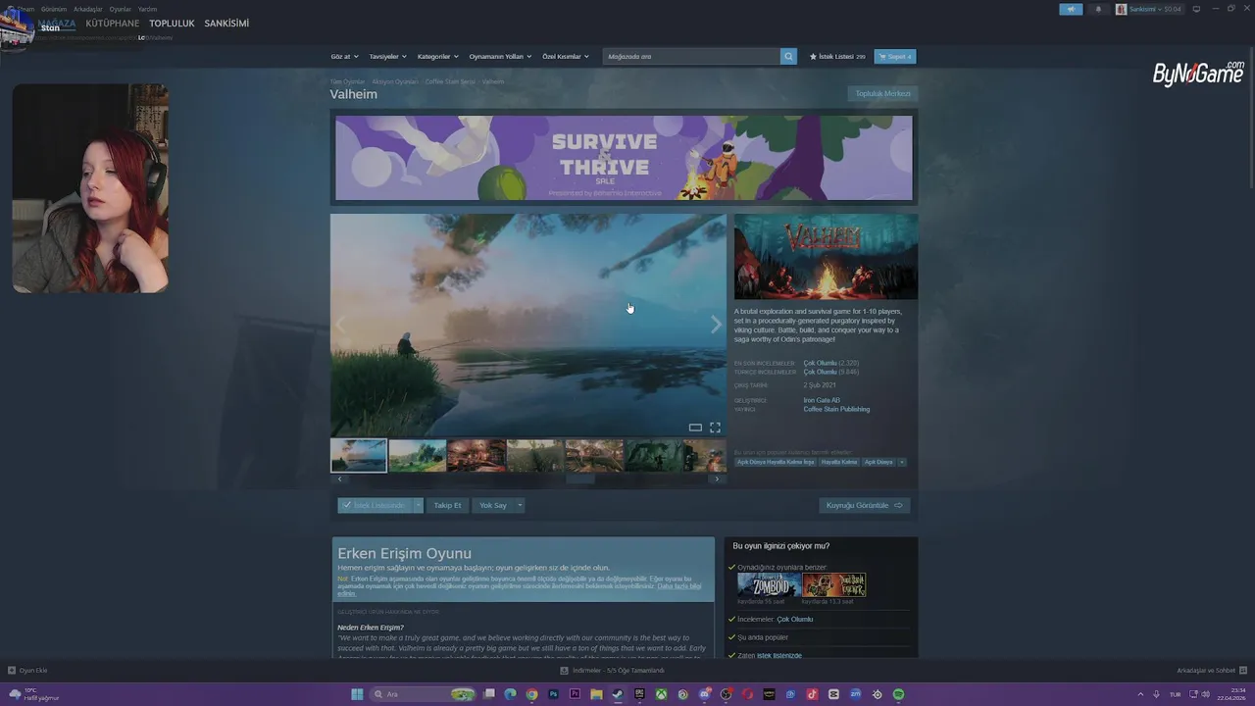Show hidden system tray icons chevron

(x=1141, y=694)
